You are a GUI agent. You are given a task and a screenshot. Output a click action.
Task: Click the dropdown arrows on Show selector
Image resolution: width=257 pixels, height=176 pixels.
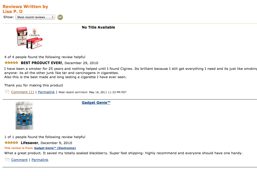[x=52, y=17]
